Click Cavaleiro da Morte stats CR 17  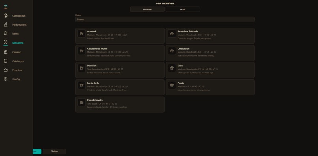[x=107, y=52]
